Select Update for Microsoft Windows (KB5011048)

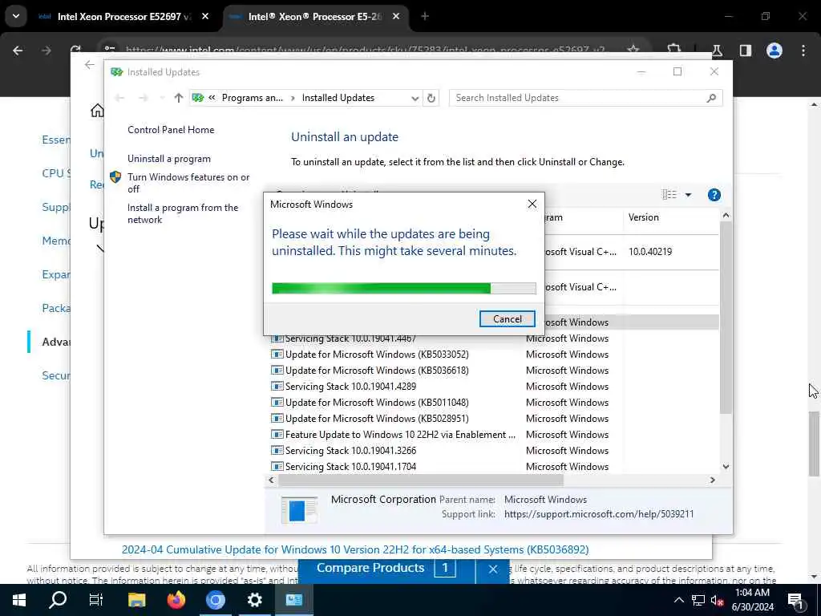point(377,403)
